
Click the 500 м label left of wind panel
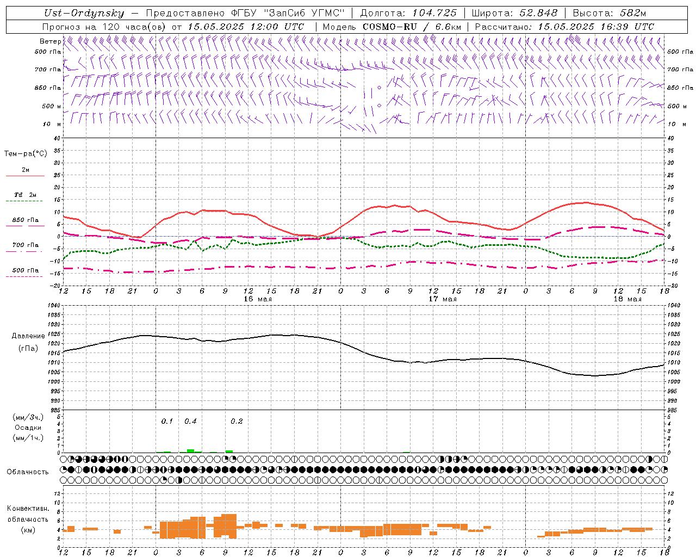(52, 107)
